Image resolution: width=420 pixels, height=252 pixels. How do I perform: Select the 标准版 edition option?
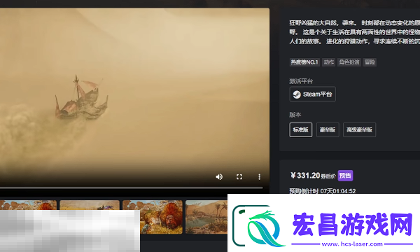pyautogui.click(x=300, y=130)
